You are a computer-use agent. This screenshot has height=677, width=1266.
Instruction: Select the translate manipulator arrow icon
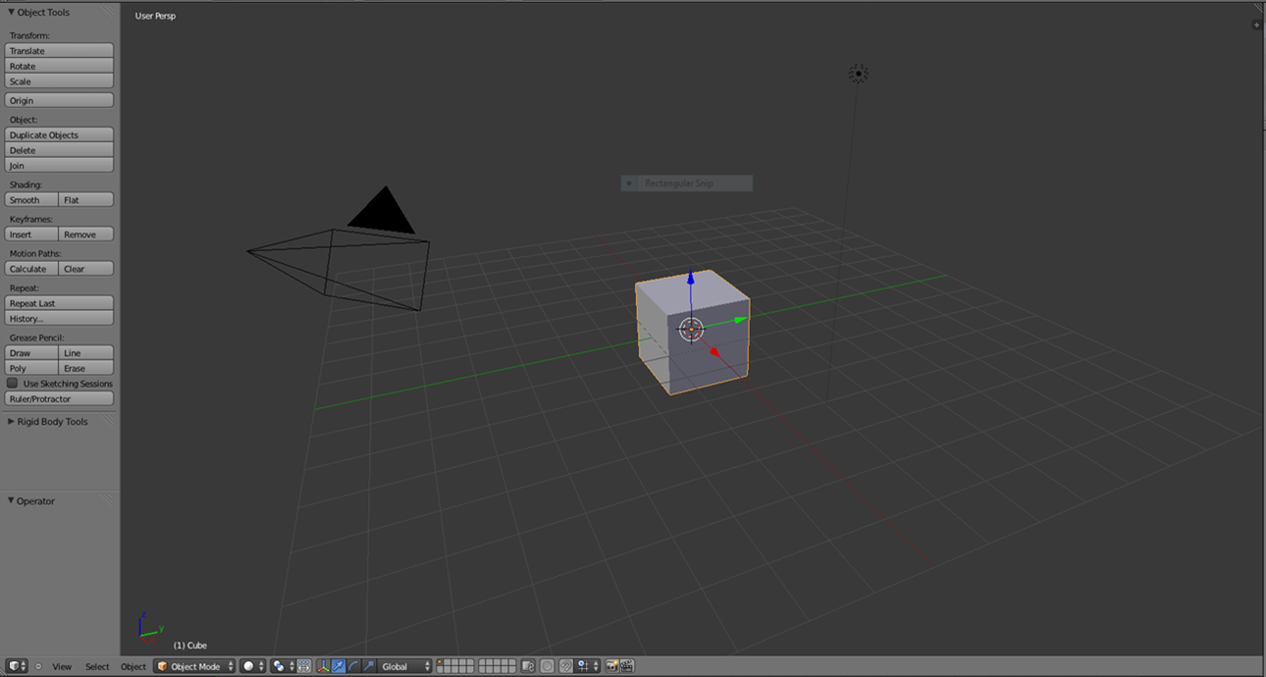339,666
